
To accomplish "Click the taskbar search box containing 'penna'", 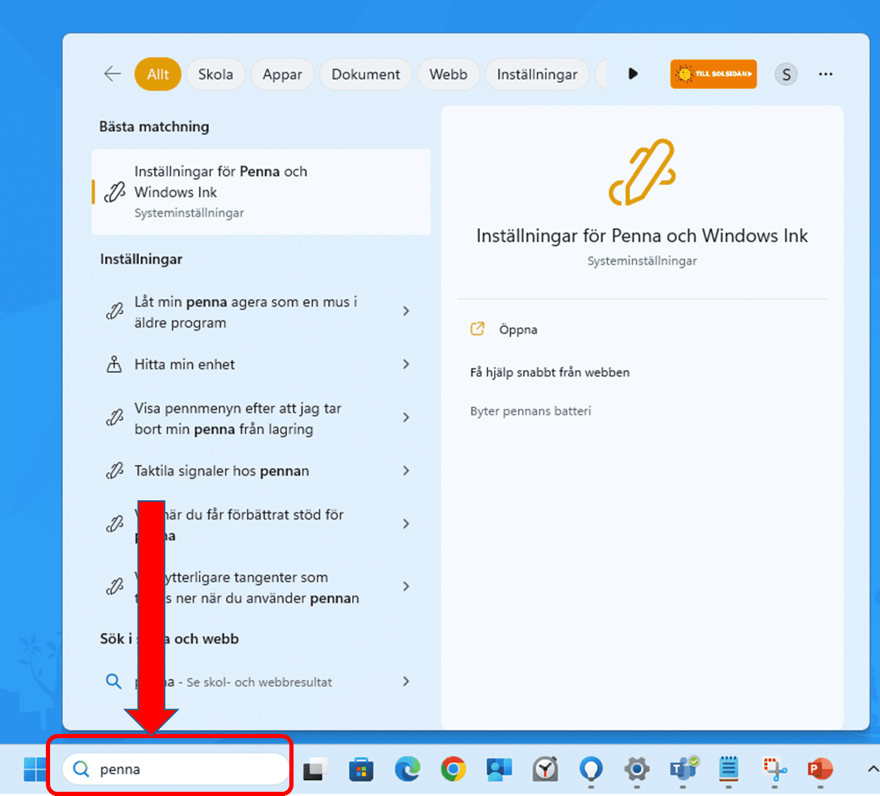I will (x=176, y=769).
